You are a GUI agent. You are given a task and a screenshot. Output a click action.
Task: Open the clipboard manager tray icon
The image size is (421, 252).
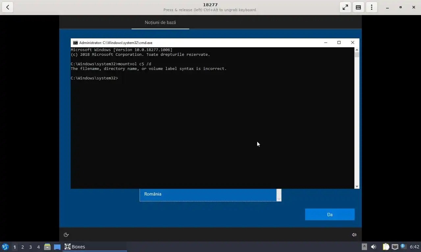coord(386,247)
